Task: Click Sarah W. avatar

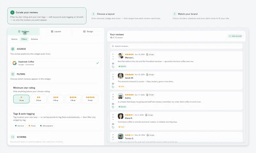Action: click(121, 76)
